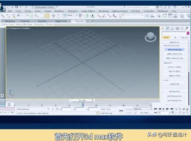Click into the X coordinate field

pos(66,109)
